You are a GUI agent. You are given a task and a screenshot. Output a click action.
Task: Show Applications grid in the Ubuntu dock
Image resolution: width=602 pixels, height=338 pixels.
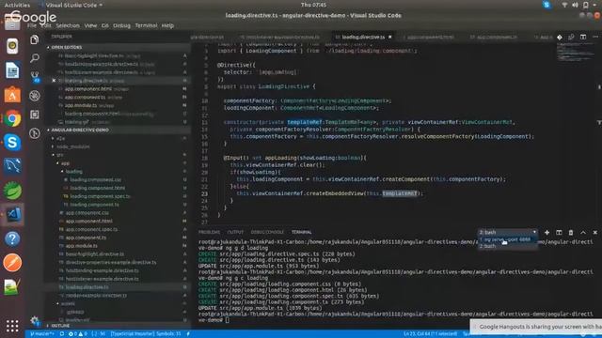[12, 326]
